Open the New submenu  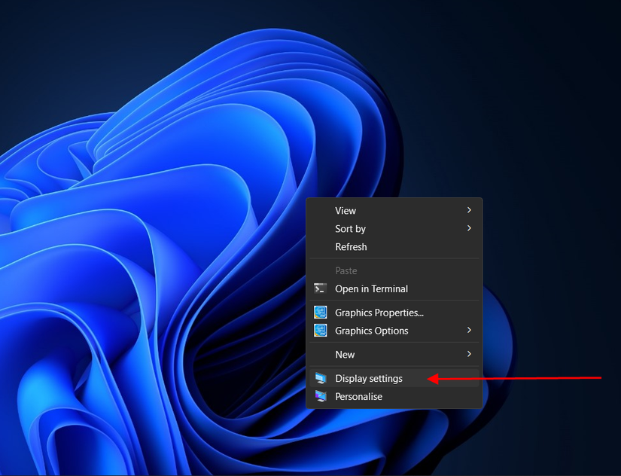click(x=394, y=355)
